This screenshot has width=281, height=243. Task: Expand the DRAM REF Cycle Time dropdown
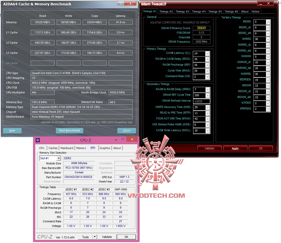(x=207, y=95)
